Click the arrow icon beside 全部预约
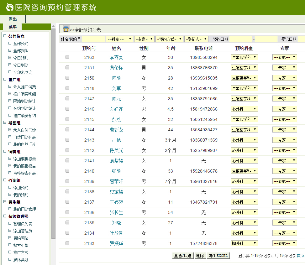Image resolution: width=305 pixels, height=265 pixels. (x=10, y=43)
